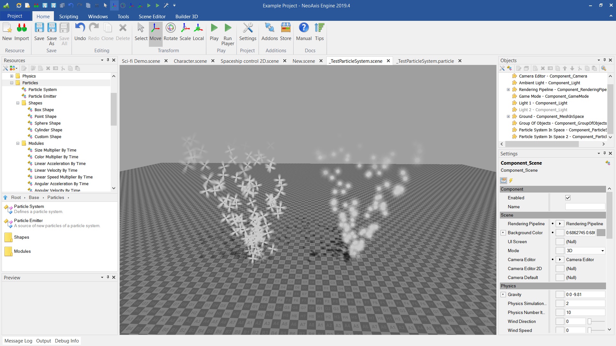Open the Debug Info panel button
Screen dimensions: 616x346
coord(67,341)
